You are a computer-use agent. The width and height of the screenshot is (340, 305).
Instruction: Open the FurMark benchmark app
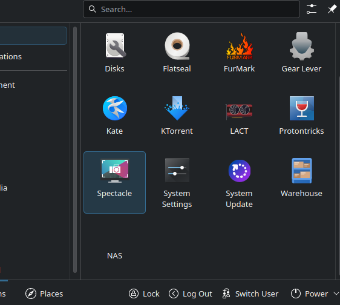point(239,53)
